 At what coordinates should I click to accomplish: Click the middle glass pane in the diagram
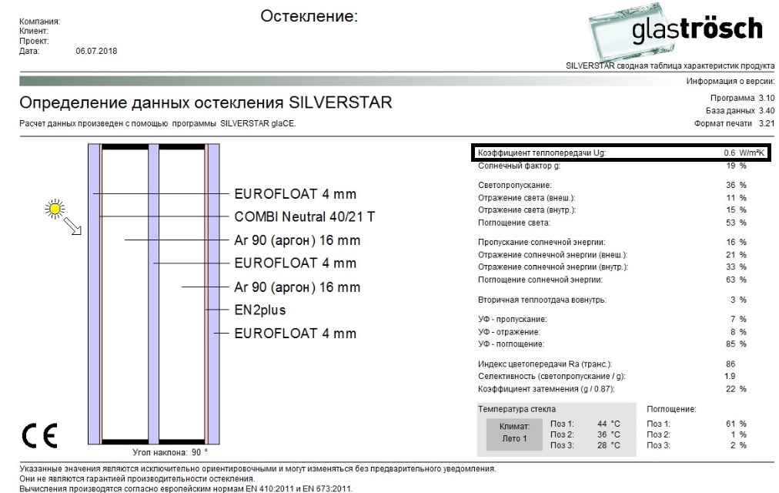tap(153, 293)
